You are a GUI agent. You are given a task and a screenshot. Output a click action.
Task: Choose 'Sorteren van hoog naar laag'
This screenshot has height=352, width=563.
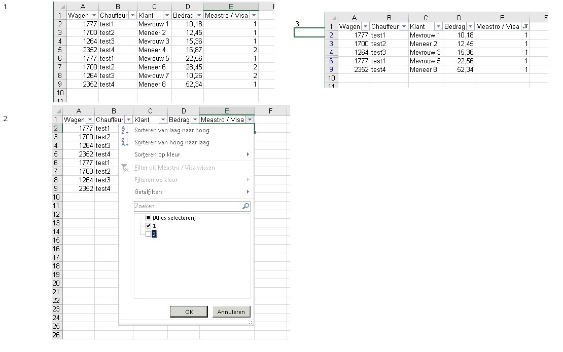(x=171, y=142)
